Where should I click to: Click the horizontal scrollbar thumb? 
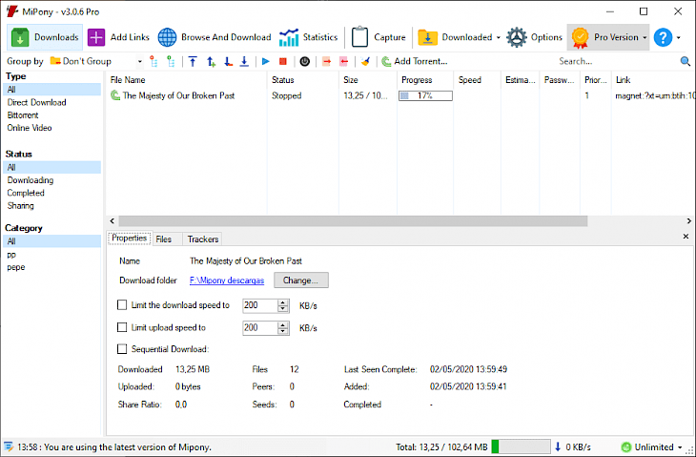354,220
